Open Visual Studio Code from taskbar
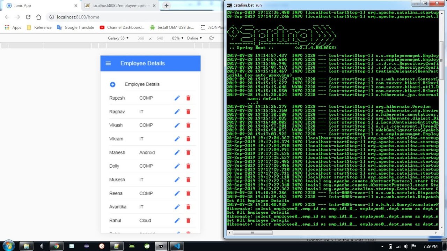This screenshot has width=447, height=251. (x=177, y=246)
